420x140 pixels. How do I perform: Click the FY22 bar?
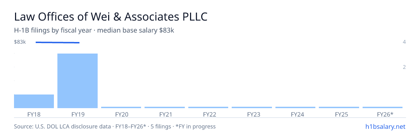pos(208,107)
